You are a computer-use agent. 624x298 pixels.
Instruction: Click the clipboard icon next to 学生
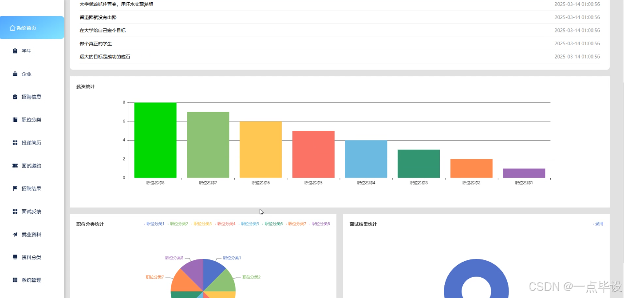pos(15,51)
